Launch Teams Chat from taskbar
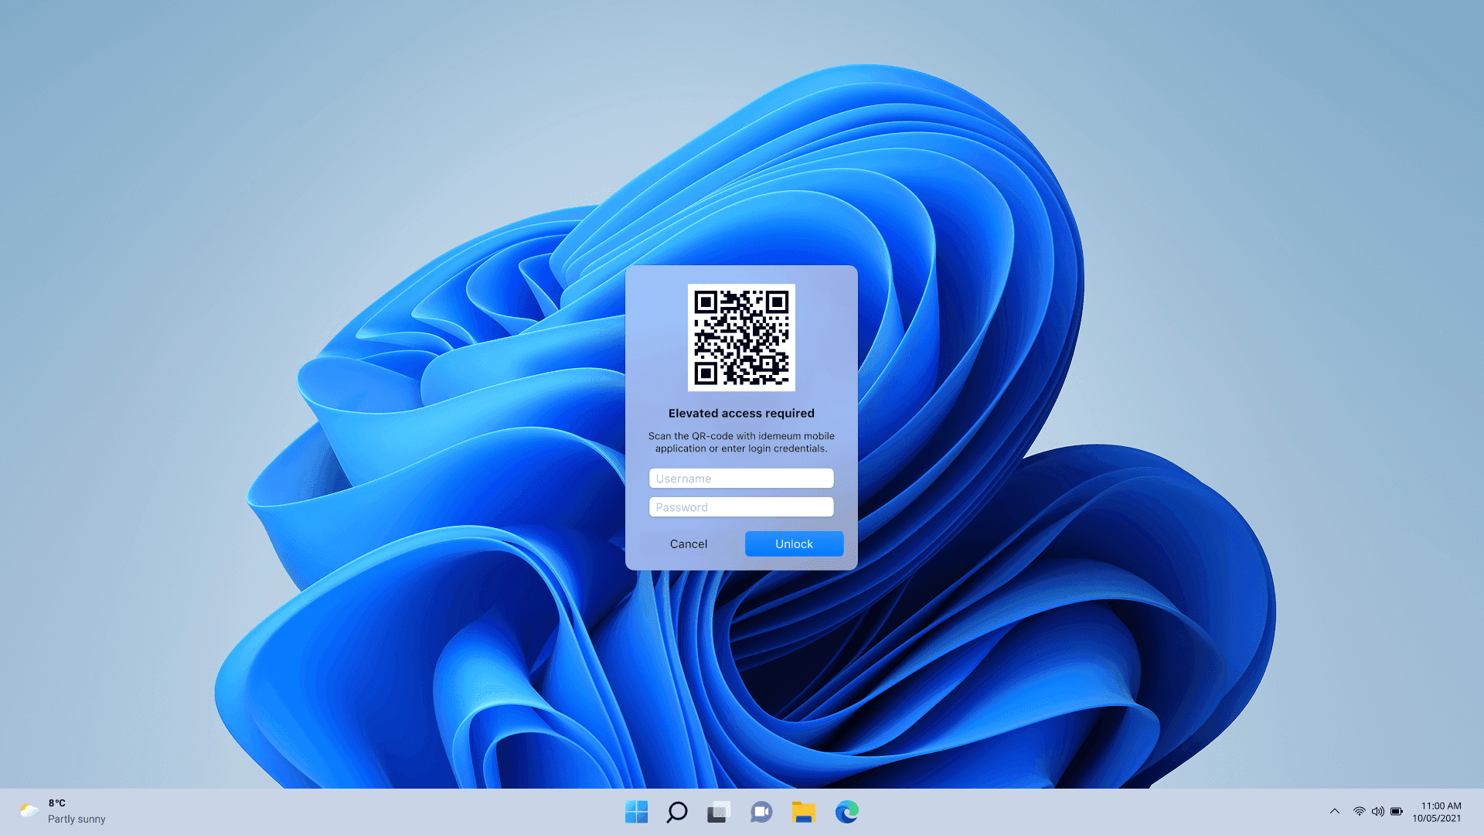The height and width of the screenshot is (835, 1484). pos(761,812)
